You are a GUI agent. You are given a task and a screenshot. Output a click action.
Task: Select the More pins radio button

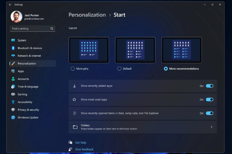[x=73, y=69]
